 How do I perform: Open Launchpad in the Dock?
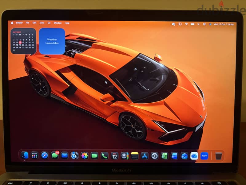pos(34,156)
